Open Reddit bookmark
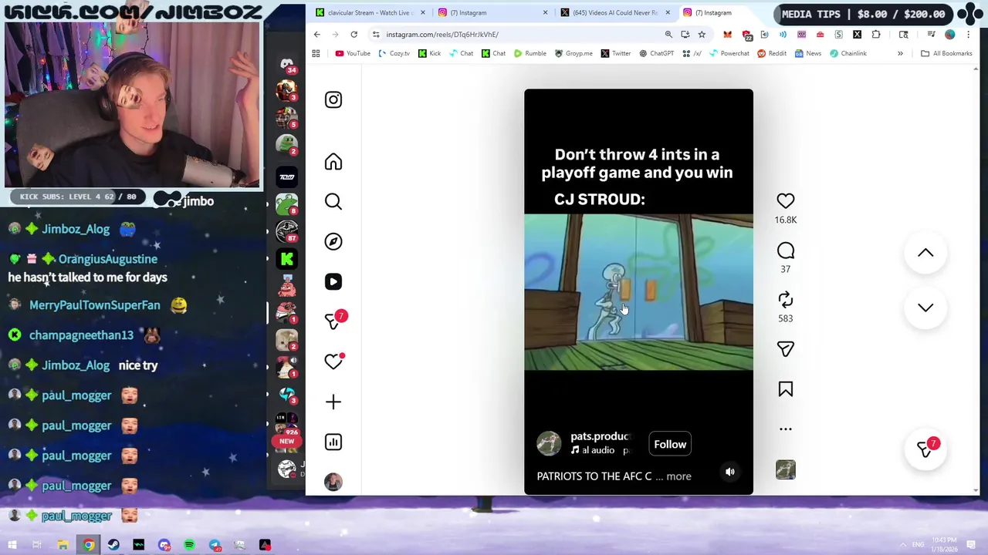988x555 pixels. pyautogui.click(x=772, y=53)
